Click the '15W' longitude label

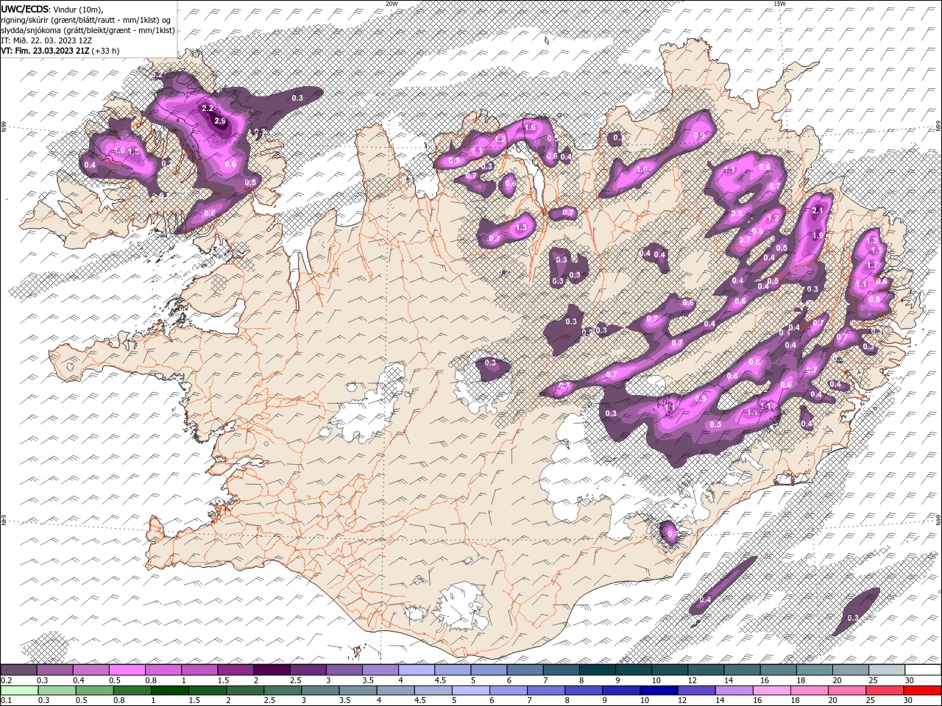(x=779, y=4)
